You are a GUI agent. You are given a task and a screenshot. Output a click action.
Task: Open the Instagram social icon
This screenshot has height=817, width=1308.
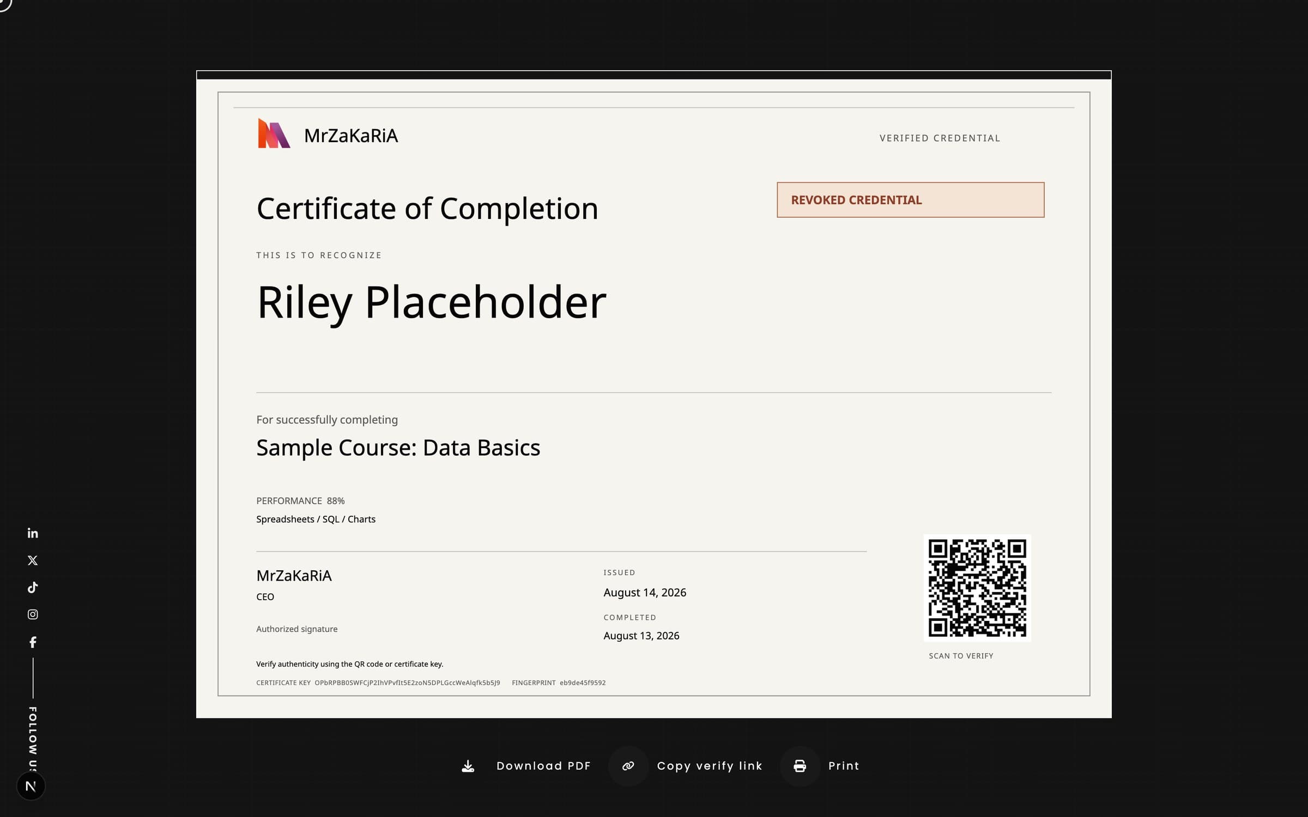coord(33,614)
